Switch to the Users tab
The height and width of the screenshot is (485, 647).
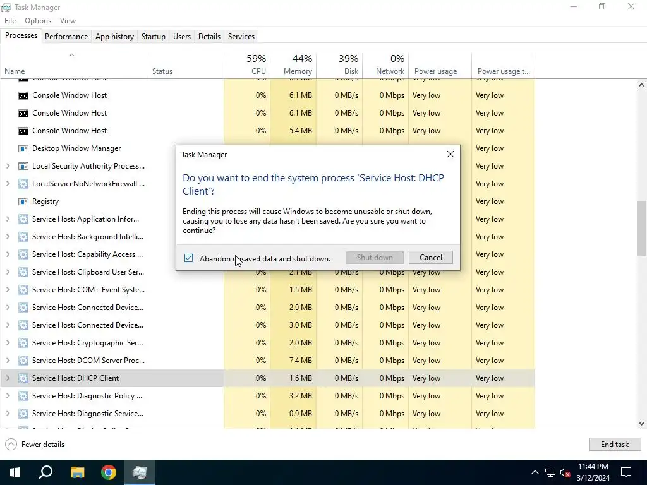[182, 37]
